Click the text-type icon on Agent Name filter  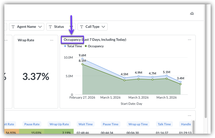click(x=13, y=27)
